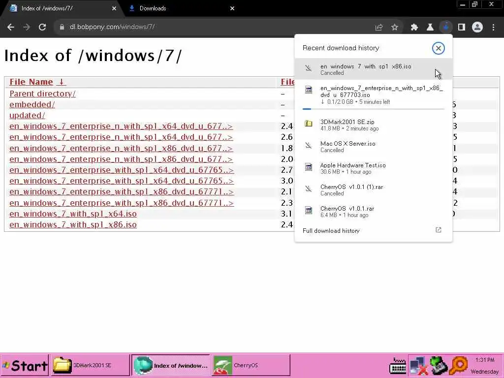Open the profile avatar menu
The image size is (504, 378).
(x=477, y=28)
